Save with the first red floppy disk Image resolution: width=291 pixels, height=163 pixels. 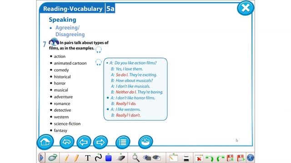[230, 158]
